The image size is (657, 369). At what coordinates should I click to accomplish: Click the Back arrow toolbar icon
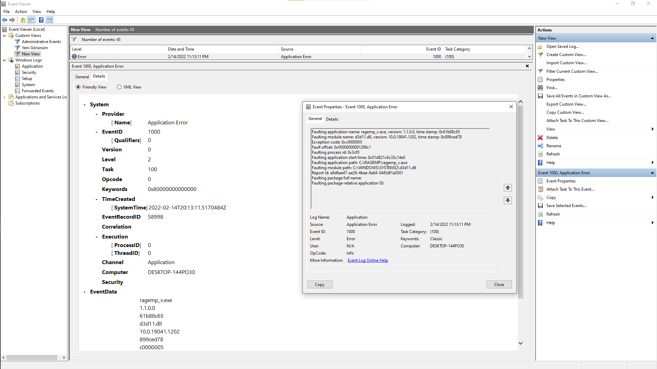tap(4, 20)
